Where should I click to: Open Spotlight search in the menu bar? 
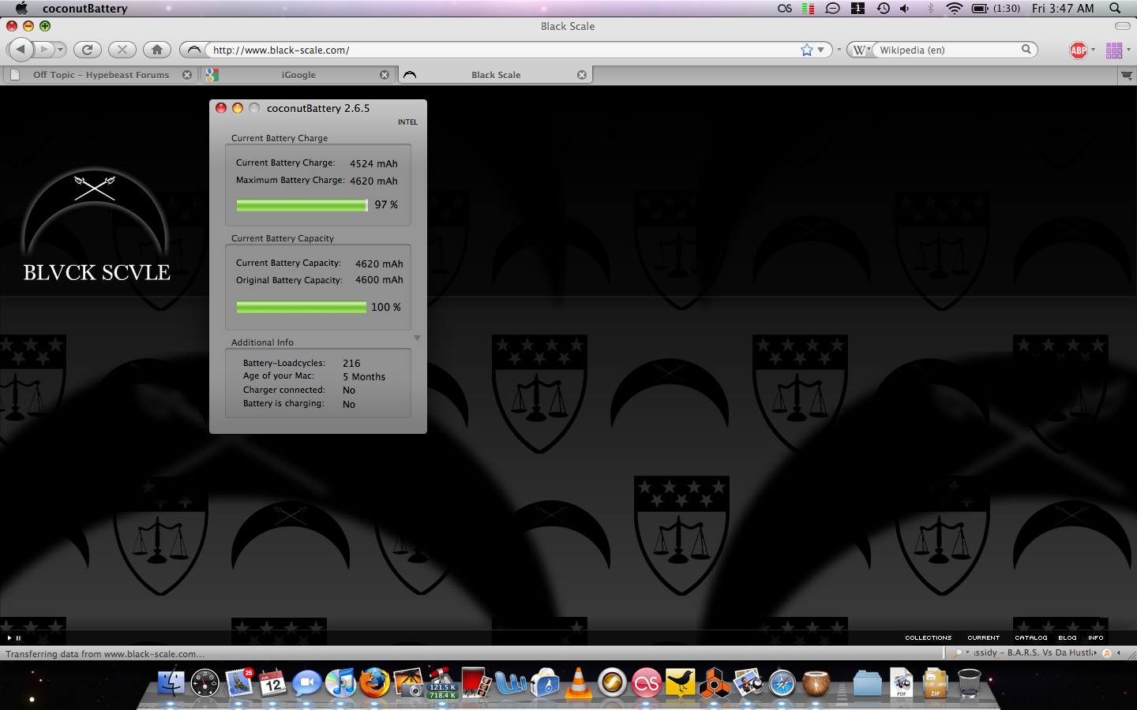pos(1115,9)
